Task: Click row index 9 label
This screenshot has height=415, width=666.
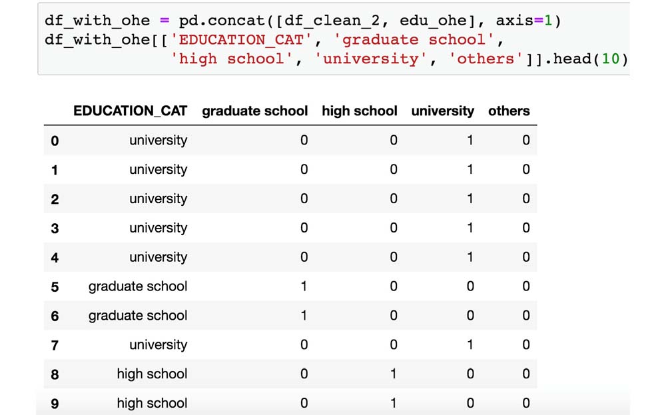Action: pos(55,404)
